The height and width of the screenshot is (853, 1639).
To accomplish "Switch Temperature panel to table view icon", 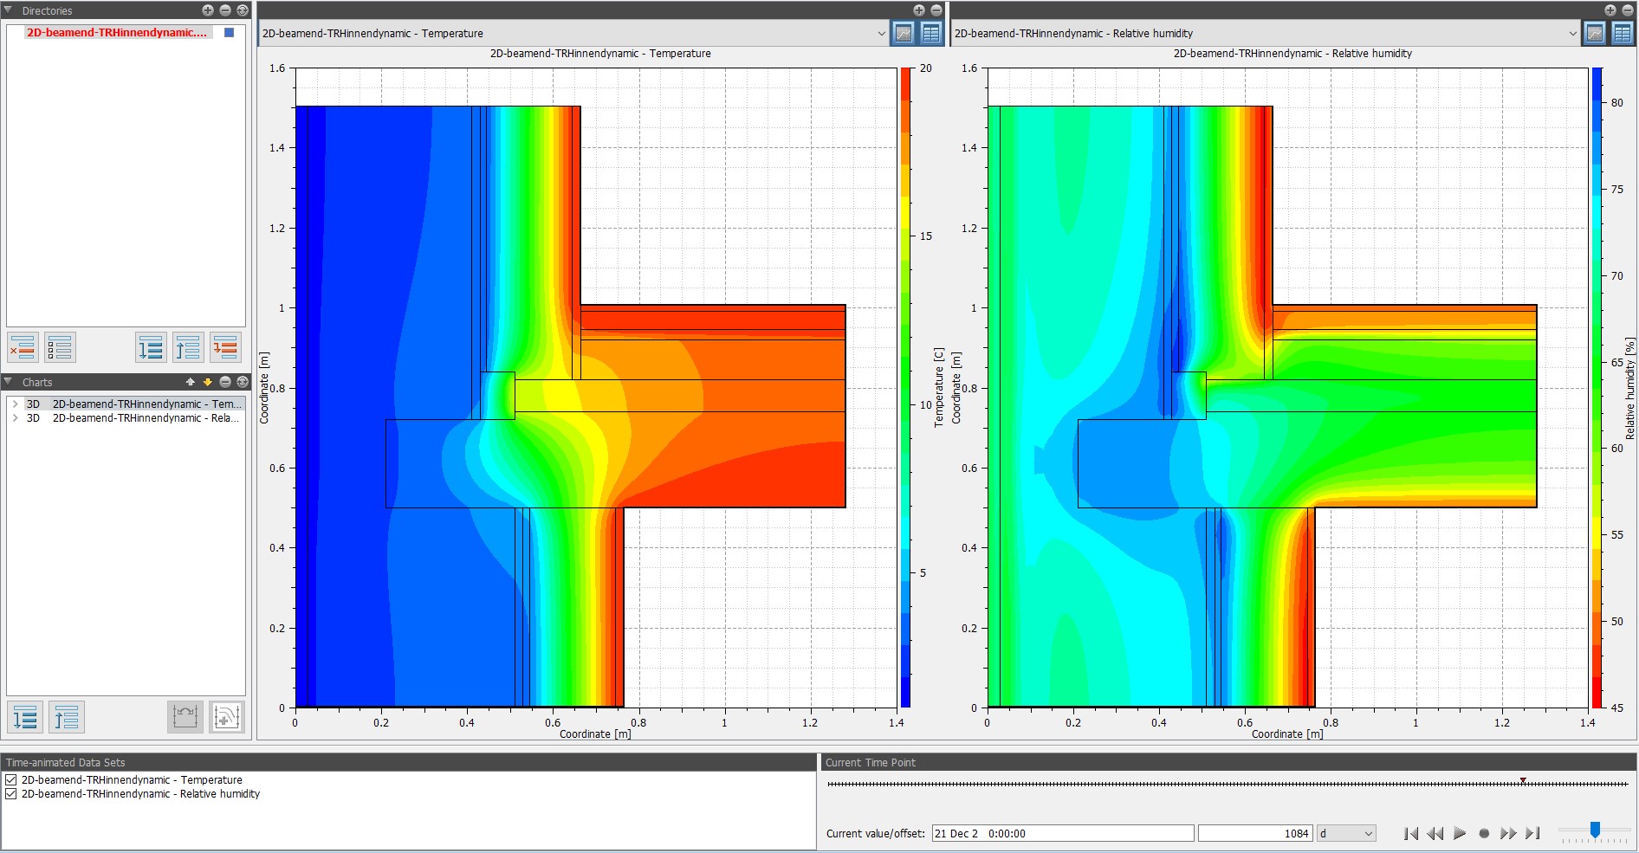I will (x=931, y=34).
